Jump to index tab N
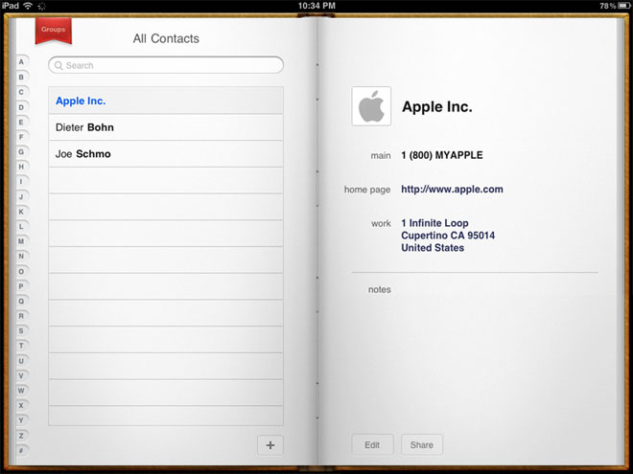The width and height of the screenshot is (633, 474). tap(21, 256)
